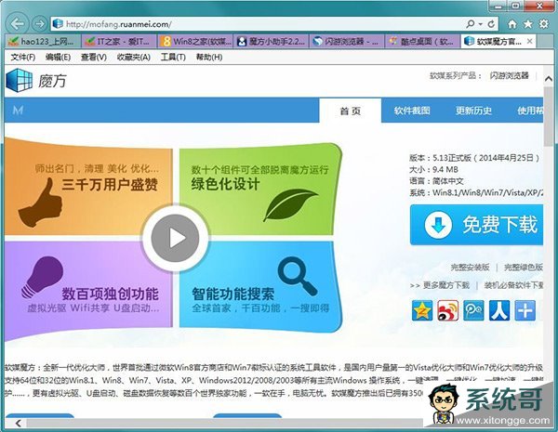The image size is (558, 432).
Task: Click the green 绿色化设计 tile
Action: (259, 190)
